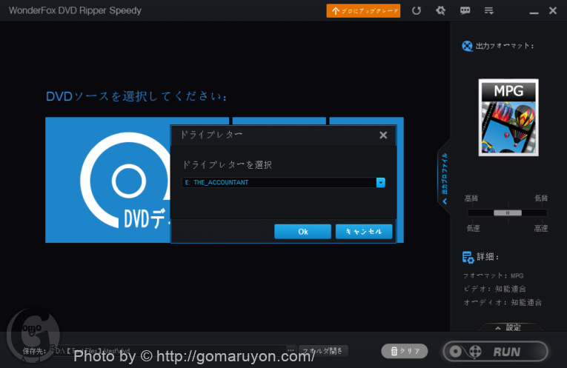Click the ドライブレターを選択 label

point(227,164)
